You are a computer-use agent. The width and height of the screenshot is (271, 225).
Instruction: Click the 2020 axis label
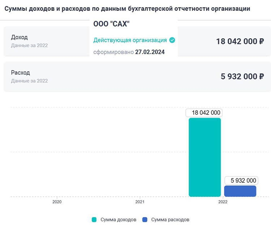point(57,203)
